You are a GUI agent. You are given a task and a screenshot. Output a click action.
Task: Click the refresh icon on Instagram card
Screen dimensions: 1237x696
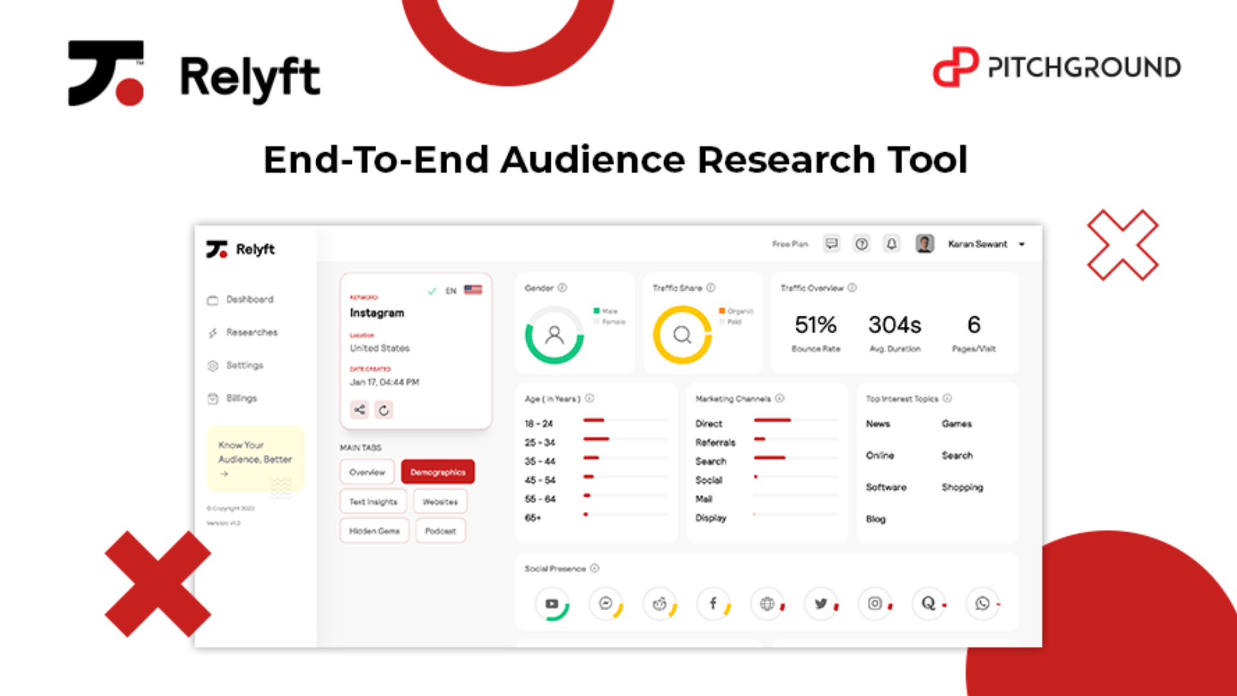[x=384, y=410]
